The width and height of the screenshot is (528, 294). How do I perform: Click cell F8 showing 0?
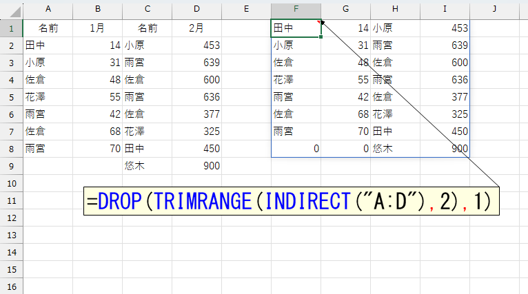click(x=296, y=148)
